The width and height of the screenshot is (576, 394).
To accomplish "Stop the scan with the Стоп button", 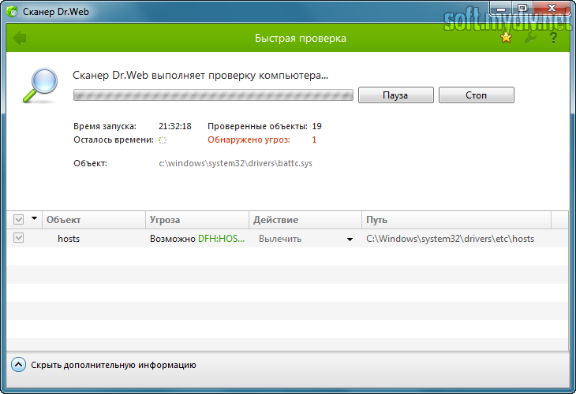I will pos(476,95).
